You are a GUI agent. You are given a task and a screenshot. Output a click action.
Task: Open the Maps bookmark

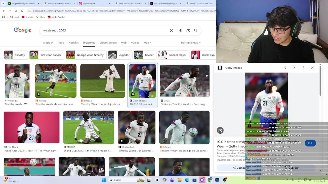[x=40, y=17]
